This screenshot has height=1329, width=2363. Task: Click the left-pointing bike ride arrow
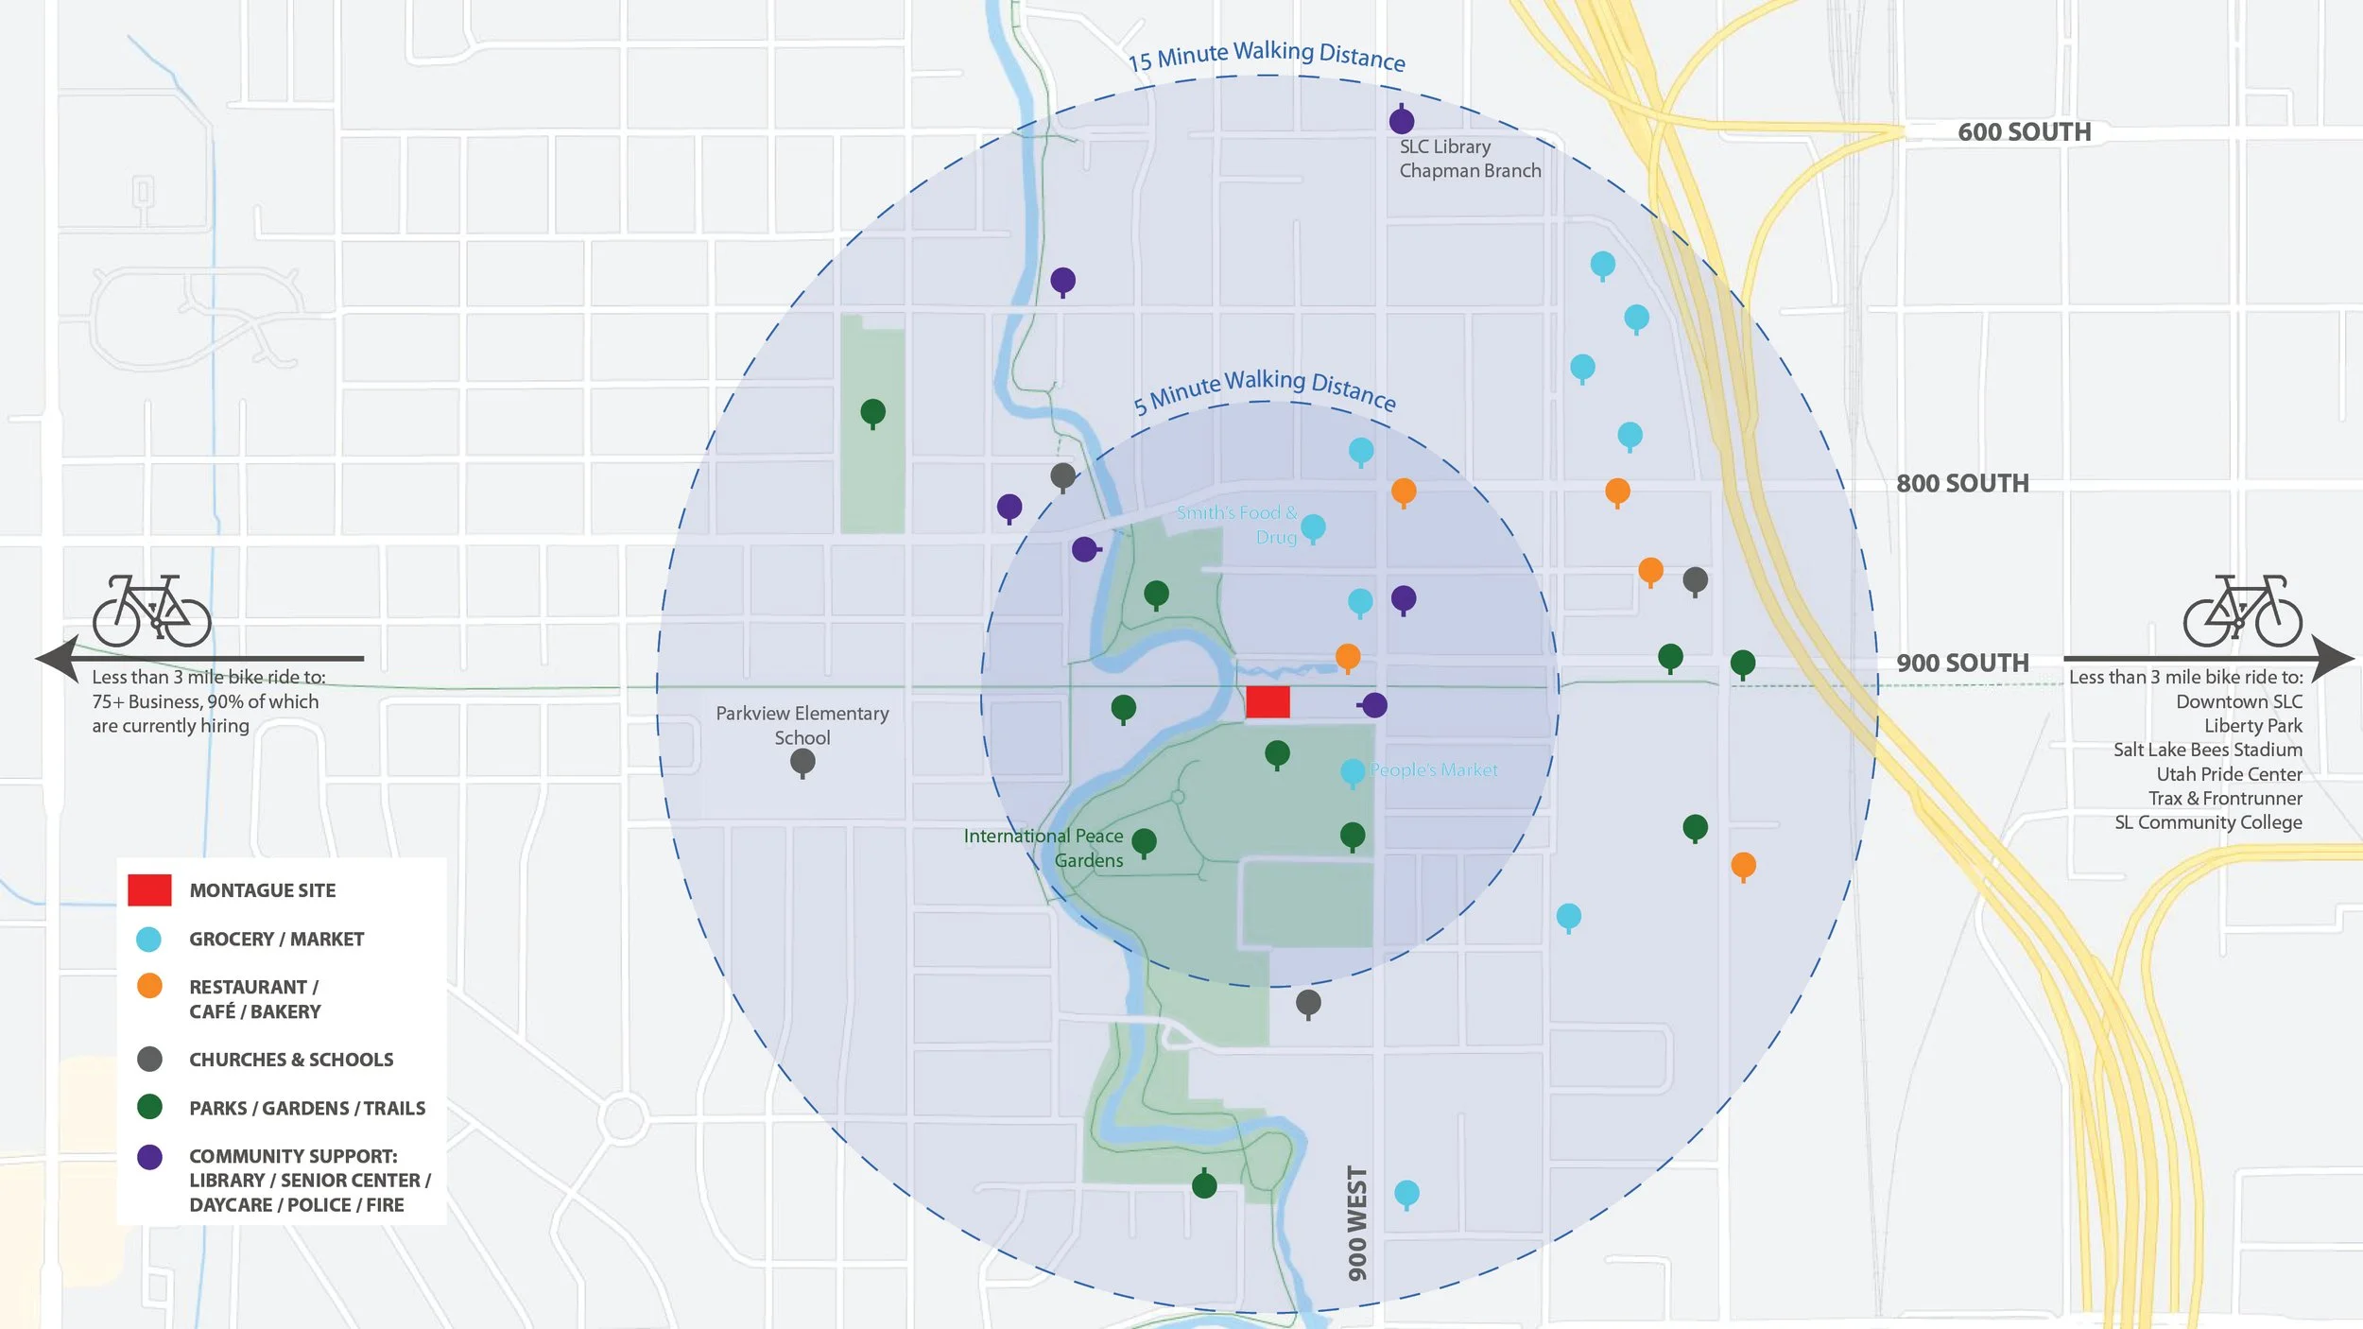60,659
